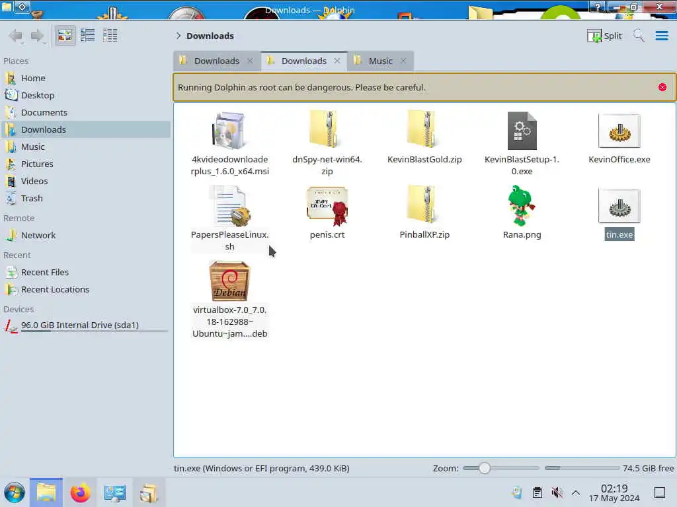Open the Start menu orb
The image size is (677, 507).
point(15,492)
